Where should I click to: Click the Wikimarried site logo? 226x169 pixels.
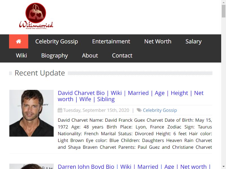pyautogui.click(x=36, y=16)
